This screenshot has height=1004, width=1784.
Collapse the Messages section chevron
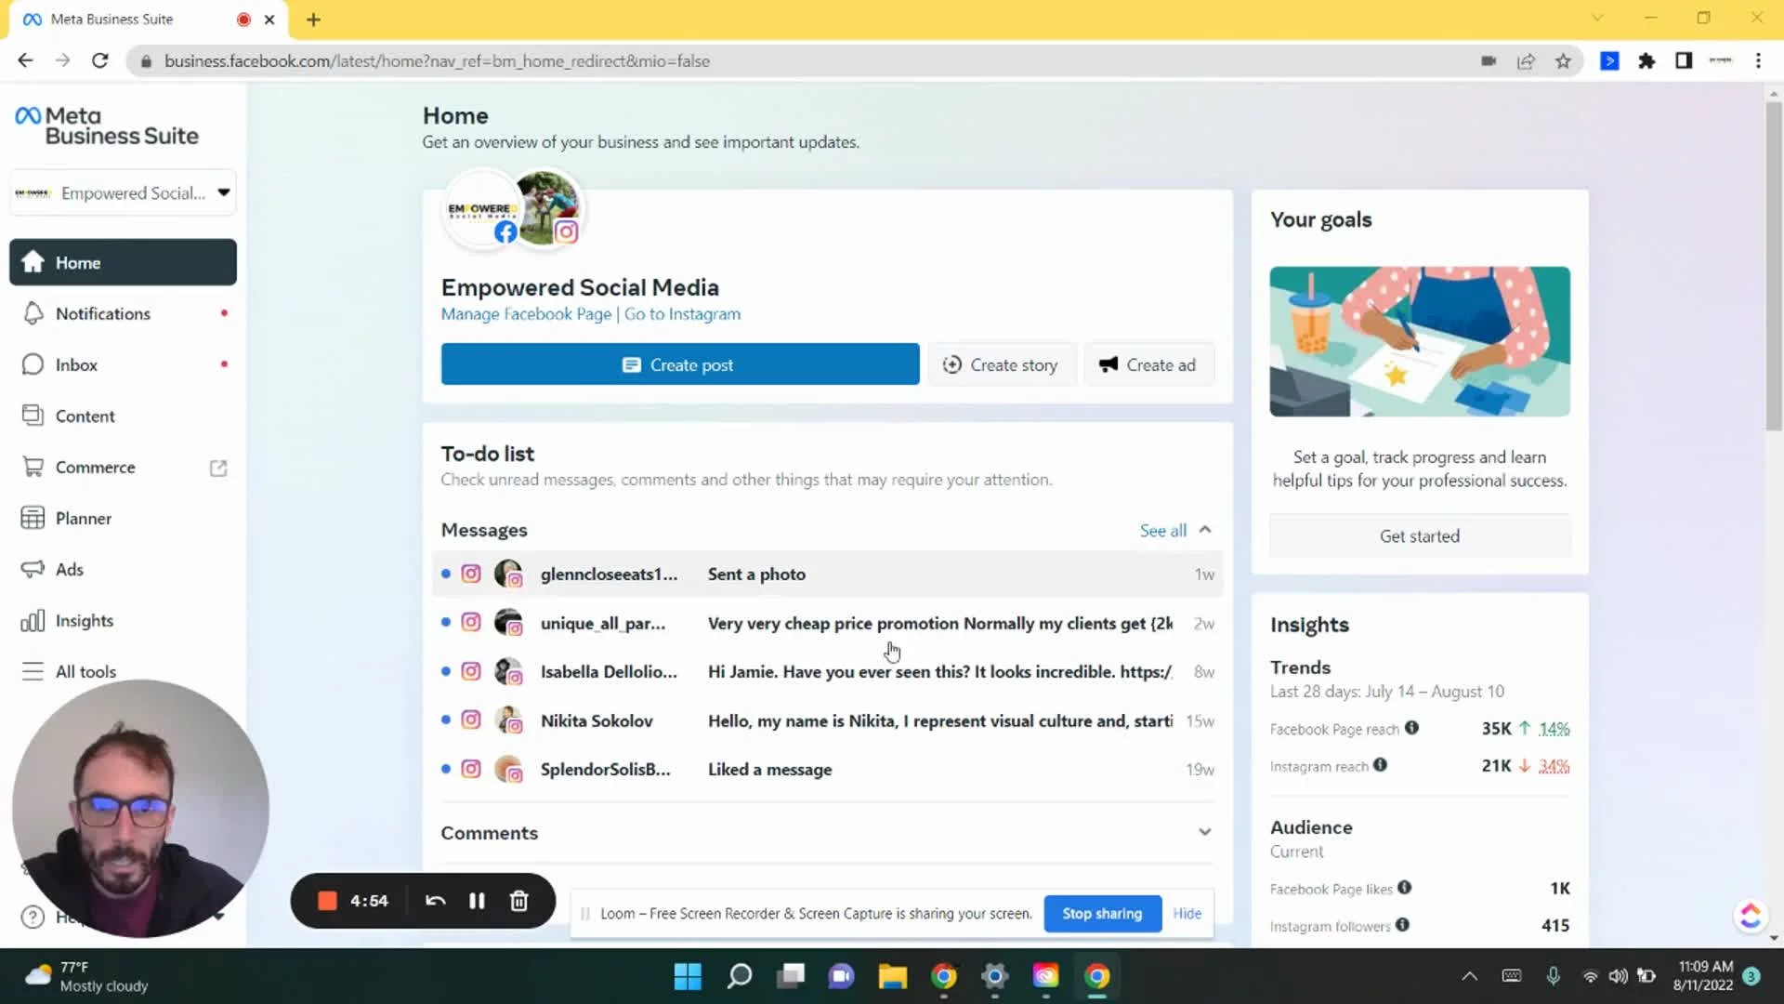(1205, 529)
